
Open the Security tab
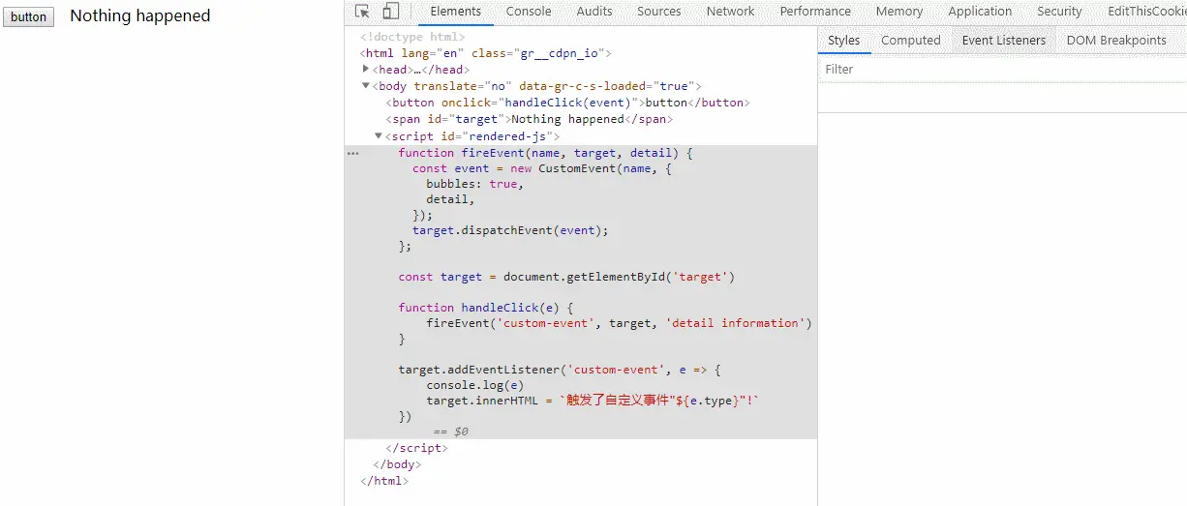(1059, 12)
